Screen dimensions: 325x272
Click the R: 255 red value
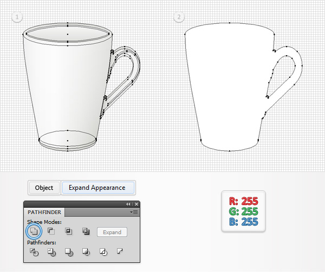pyautogui.click(x=244, y=201)
